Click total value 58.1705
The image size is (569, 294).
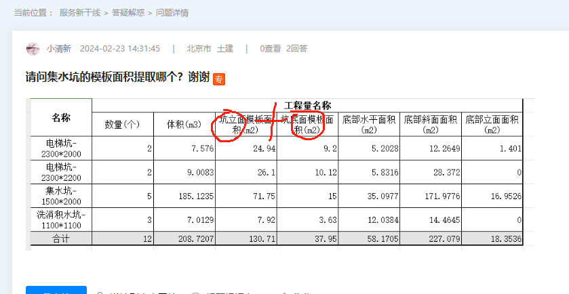click(x=369, y=239)
